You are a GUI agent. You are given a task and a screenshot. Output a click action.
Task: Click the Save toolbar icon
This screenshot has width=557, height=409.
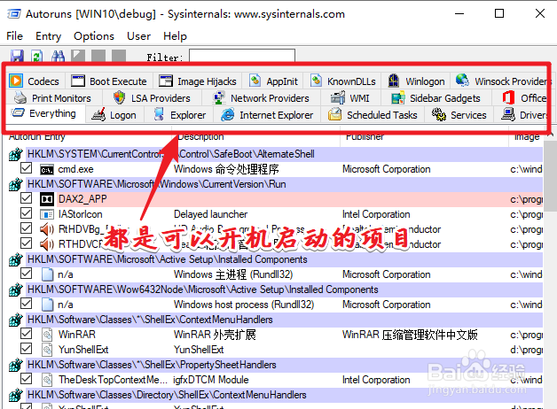17,56
